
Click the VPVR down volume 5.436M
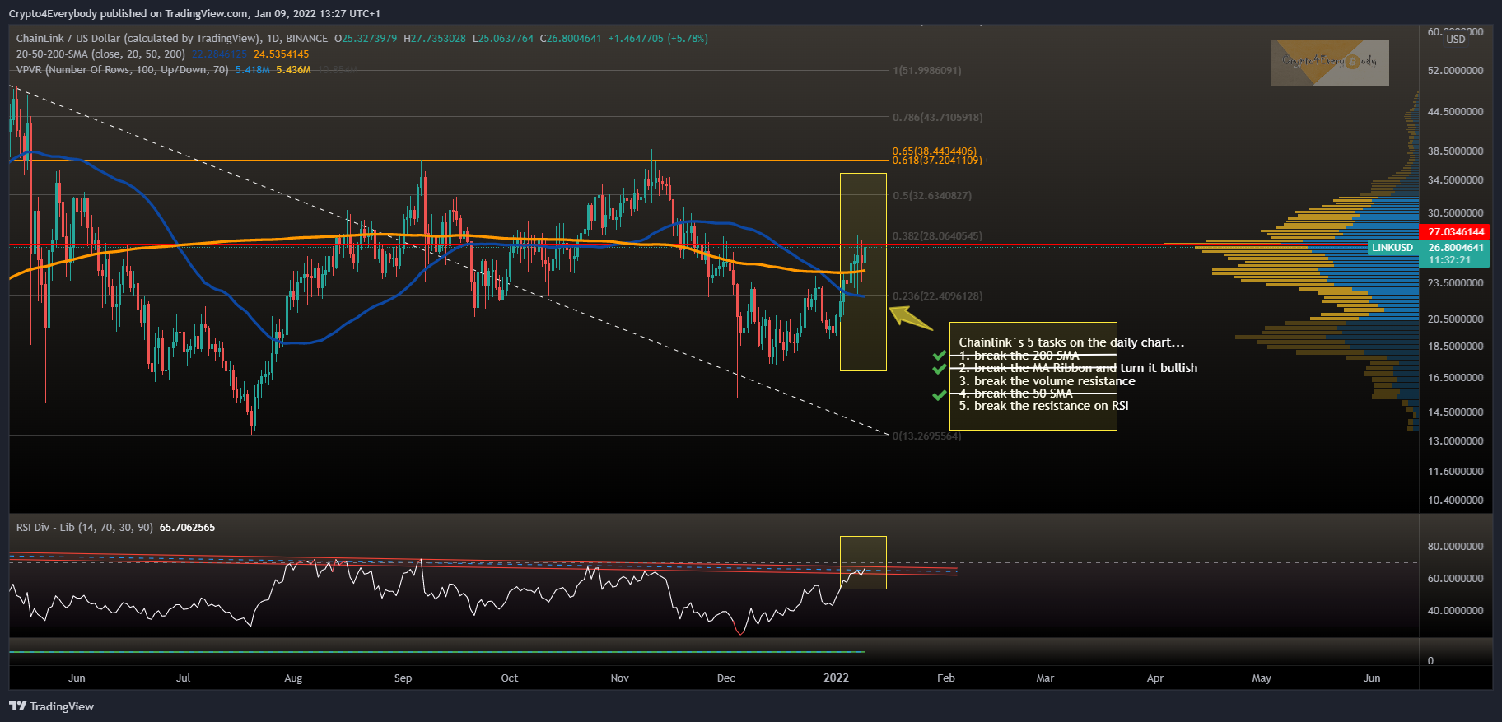click(x=293, y=70)
